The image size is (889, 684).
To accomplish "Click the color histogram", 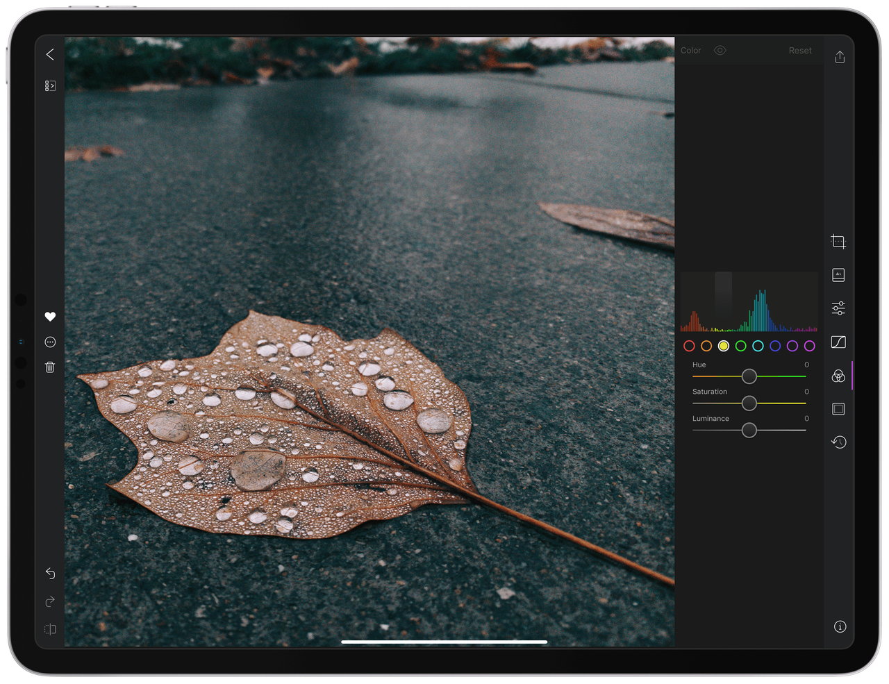I will (749, 302).
